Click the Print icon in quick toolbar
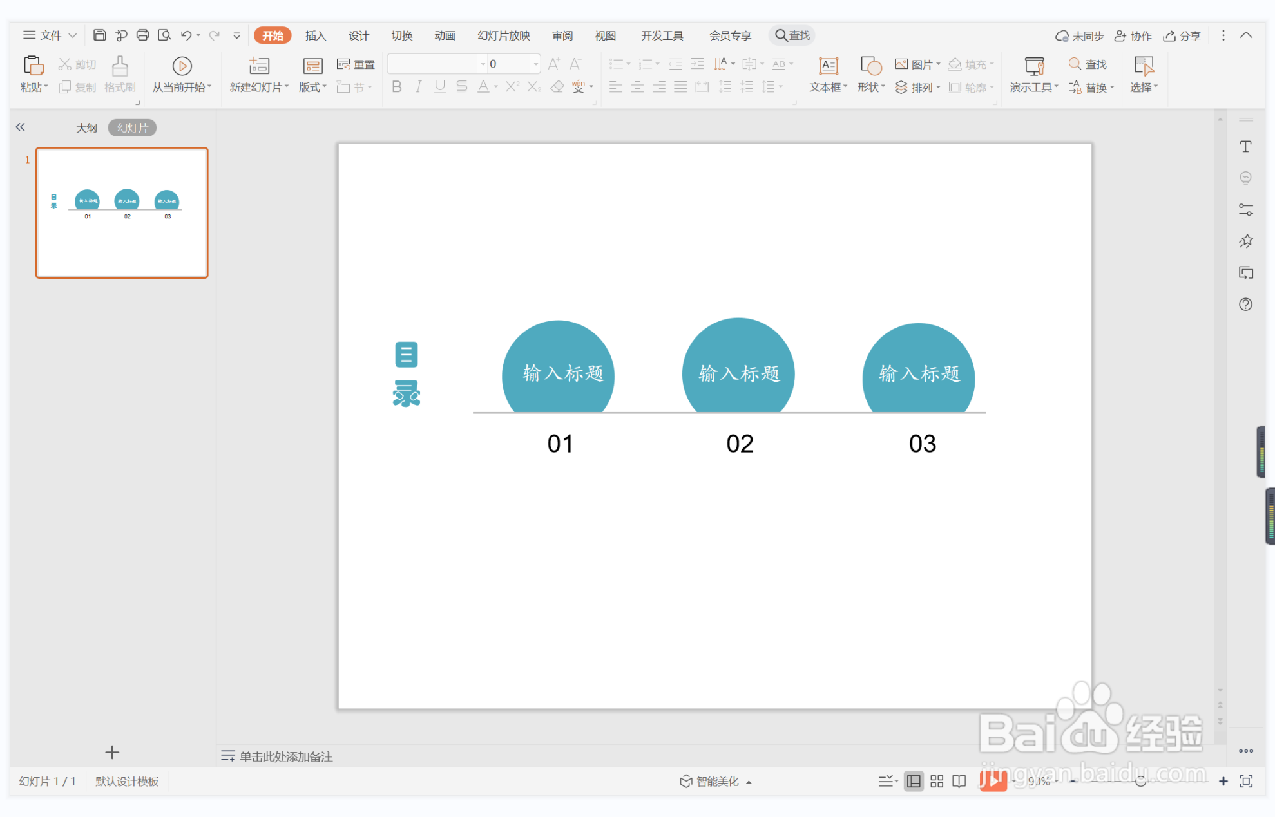 (142, 35)
